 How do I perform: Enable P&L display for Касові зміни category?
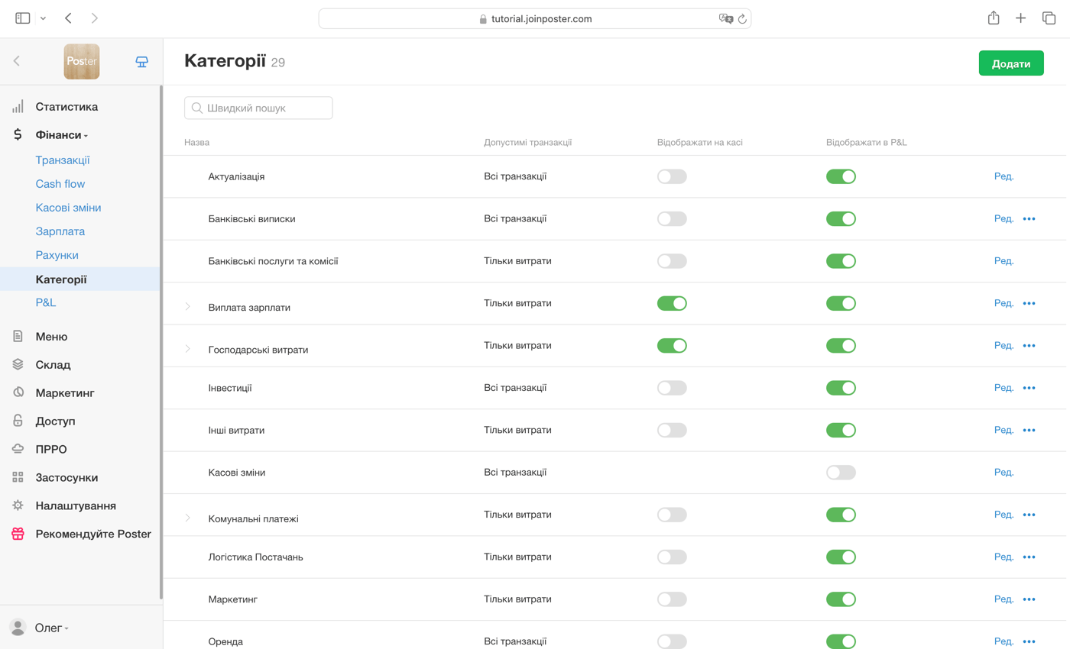841,473
